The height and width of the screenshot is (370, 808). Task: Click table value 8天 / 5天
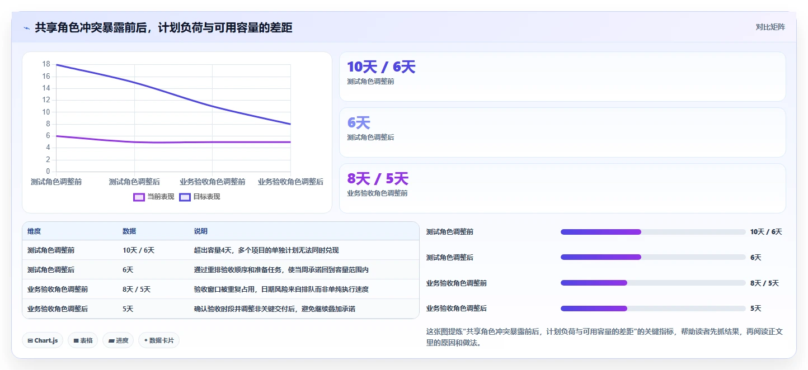click(137, 290)
